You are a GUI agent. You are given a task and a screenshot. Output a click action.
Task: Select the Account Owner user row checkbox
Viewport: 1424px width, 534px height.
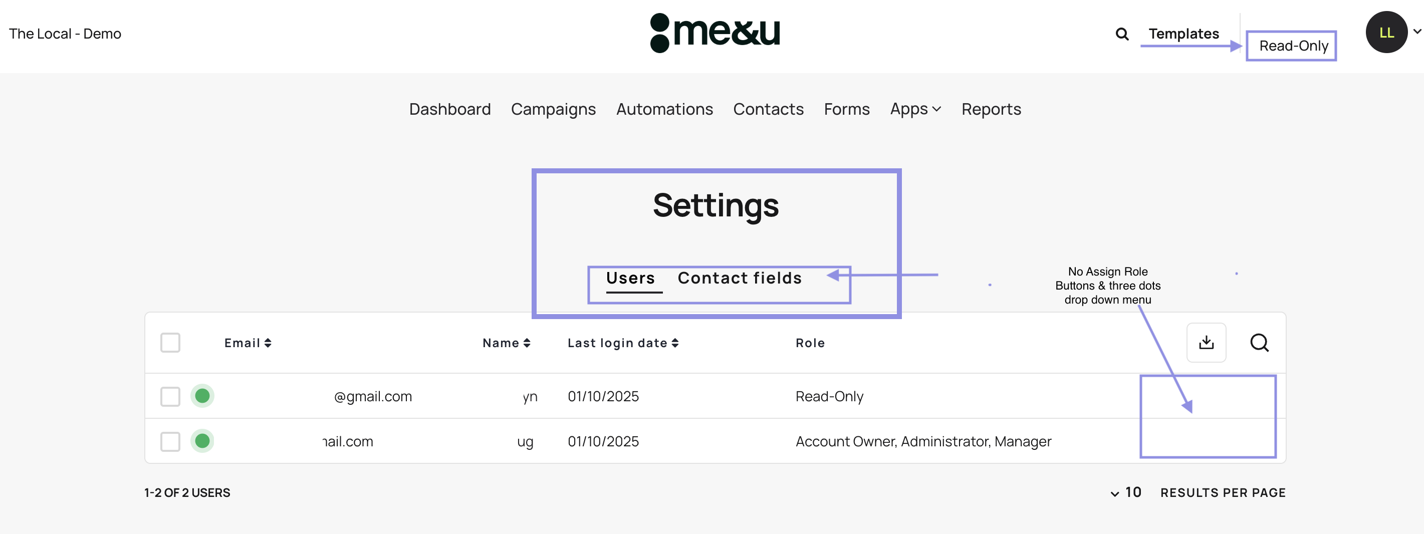[170, 442]
